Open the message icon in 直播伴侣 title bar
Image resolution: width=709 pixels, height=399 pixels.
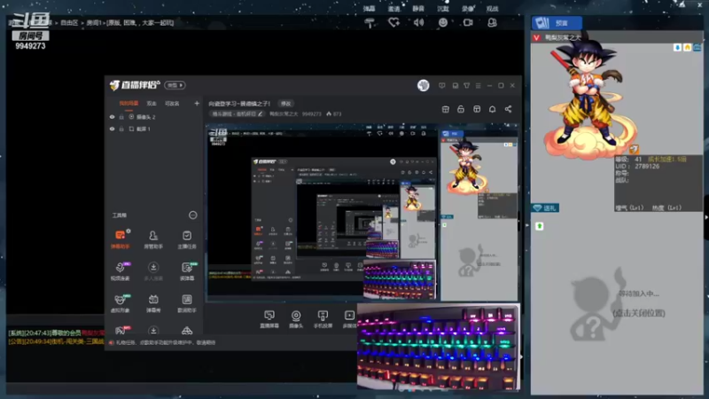pos(441,85)
